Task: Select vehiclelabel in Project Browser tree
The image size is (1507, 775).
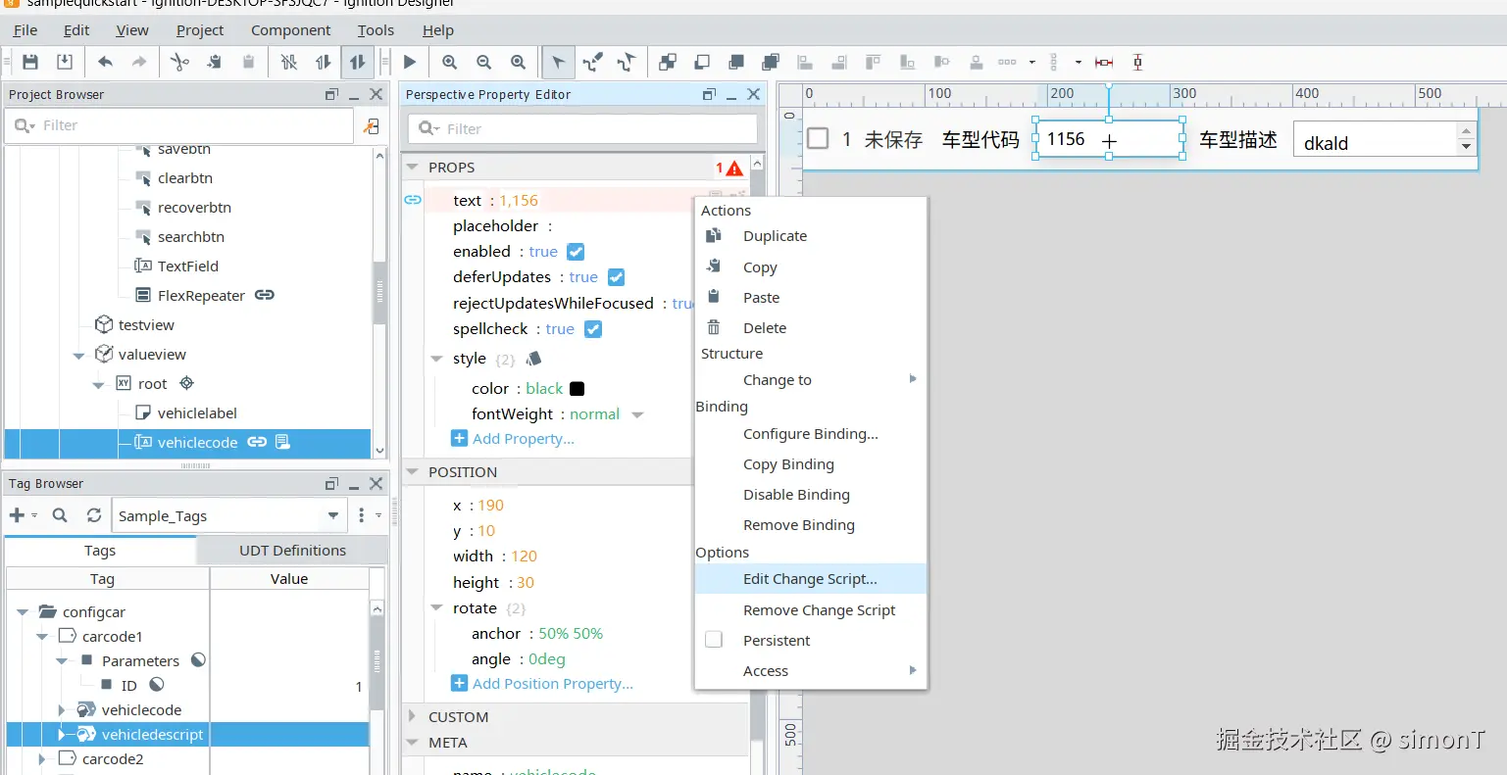Action: click(x=197, y=413)
